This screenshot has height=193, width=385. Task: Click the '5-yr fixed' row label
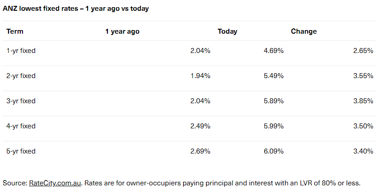[x=21, y=151]
